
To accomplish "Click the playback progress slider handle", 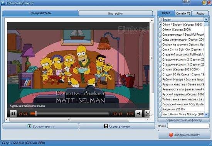I will pyautogui.click(x=36, y=113).
